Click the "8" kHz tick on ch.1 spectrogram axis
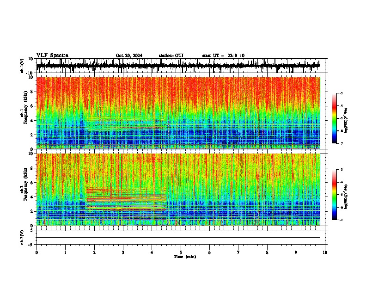The height and width of the screenshot is (283, 366). point(32,92)
